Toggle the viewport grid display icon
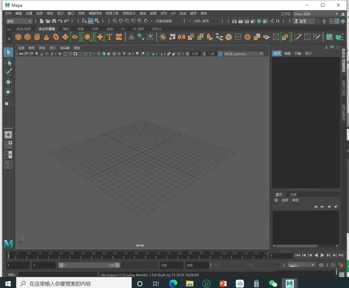 (60, 54)
